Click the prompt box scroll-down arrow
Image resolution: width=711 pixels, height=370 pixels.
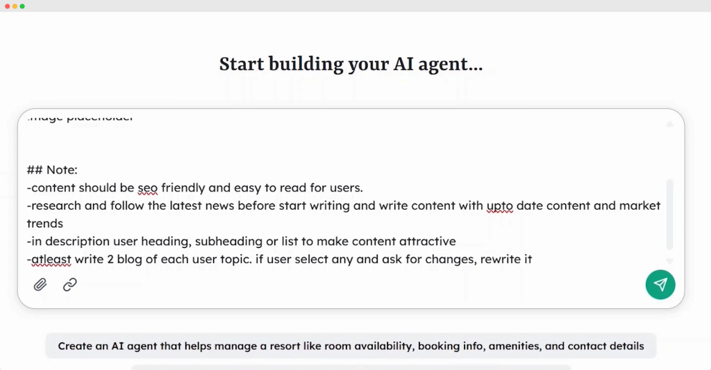coord(669,260)
